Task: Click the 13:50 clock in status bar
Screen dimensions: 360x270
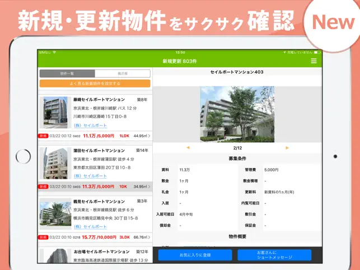Action: click(180, 53)
